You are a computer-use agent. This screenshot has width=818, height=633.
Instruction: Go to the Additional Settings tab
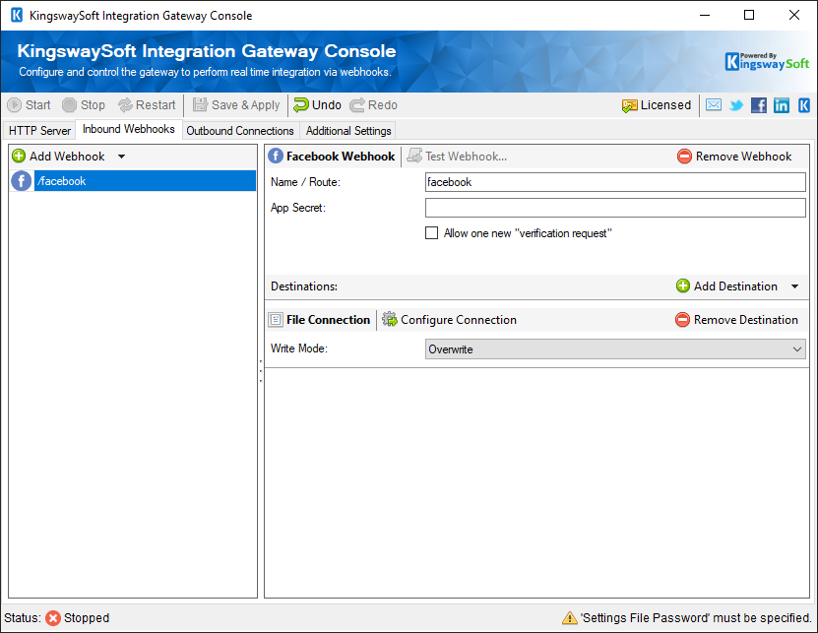[x=348, y=131]
